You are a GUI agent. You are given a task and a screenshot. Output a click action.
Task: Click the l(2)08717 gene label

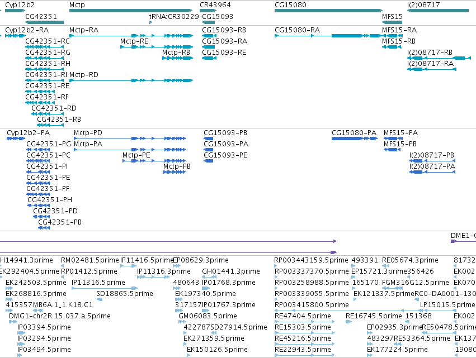point(423,5)
